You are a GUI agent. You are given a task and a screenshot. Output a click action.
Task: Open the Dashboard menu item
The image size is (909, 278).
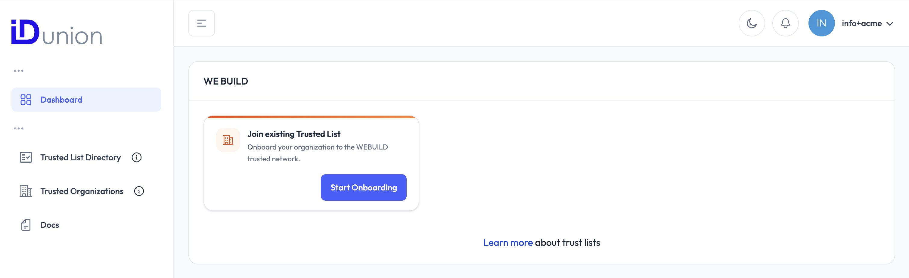61,100
